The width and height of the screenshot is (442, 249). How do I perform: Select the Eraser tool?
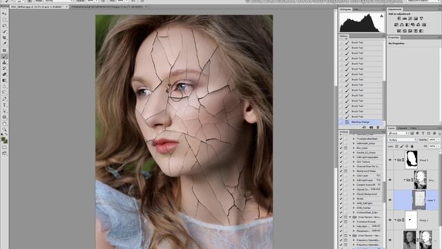(4, 75)
